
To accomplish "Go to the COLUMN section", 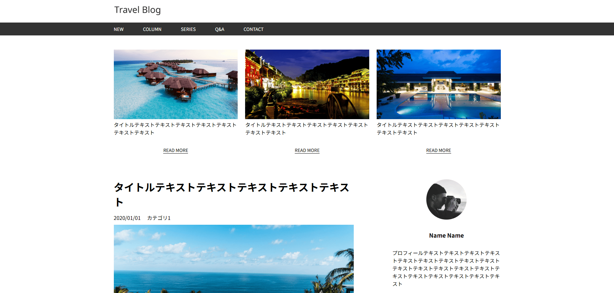I will pos(152,29).
